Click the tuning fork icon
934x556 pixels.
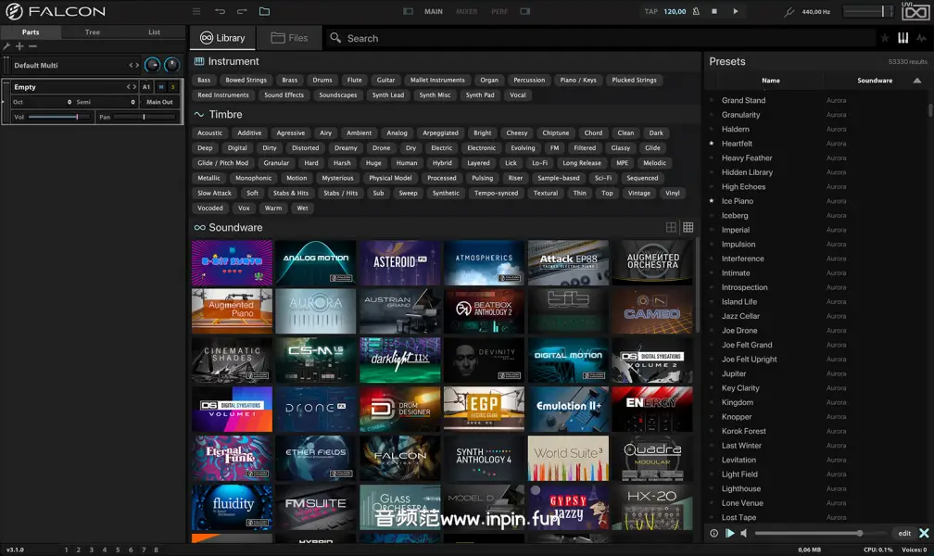point(789,12)
